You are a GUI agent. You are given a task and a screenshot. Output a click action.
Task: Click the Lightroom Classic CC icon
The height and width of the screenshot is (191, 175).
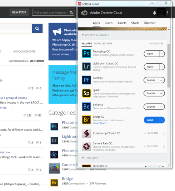[x=86, y=67]
